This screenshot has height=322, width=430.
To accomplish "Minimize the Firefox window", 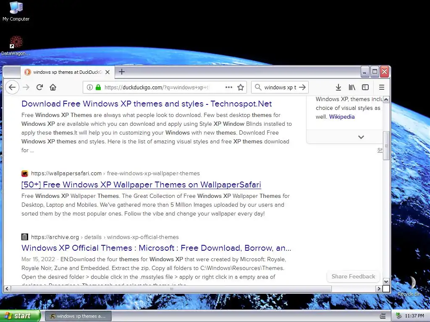I will tap(364, 72).
